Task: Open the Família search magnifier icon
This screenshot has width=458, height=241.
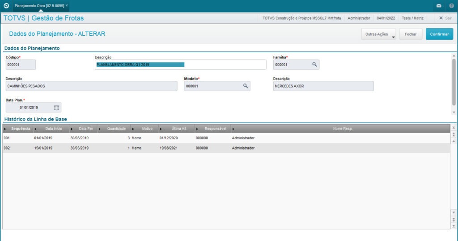Action: click(314, 64)
